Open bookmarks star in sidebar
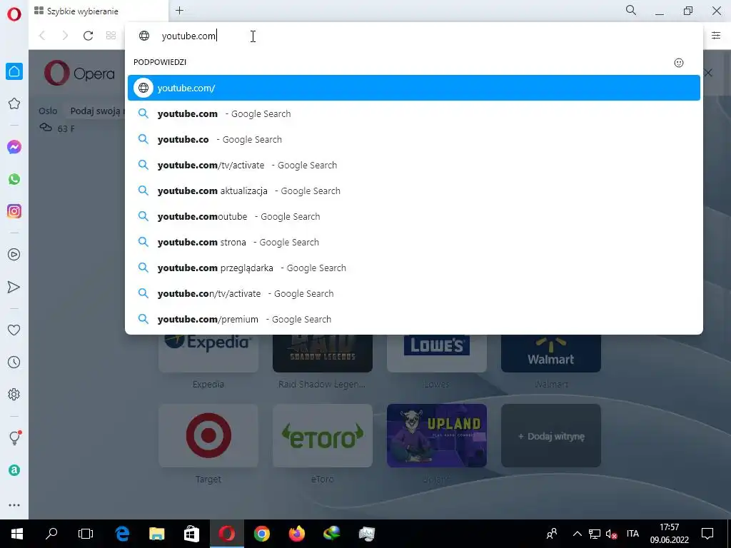The width and height of the screenshot is (731, 548). click(x=14, y=103)
